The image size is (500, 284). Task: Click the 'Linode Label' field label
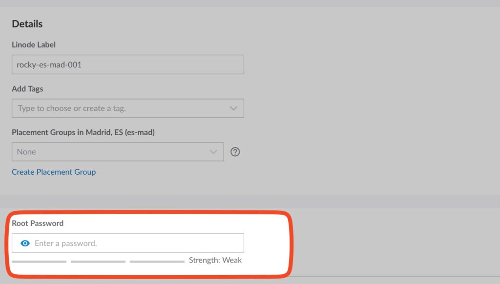pos(34,45)
